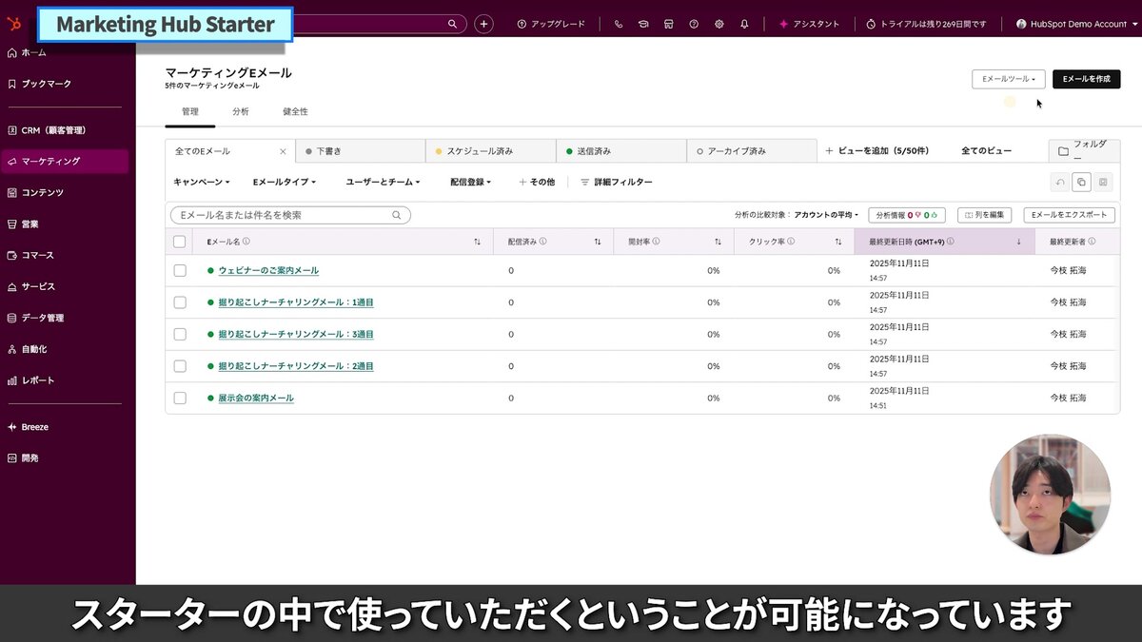Open the キャンペーン filter dropdown
Screen dimensions: 1142x642
[200, 182]
